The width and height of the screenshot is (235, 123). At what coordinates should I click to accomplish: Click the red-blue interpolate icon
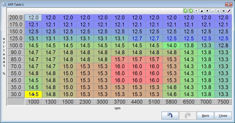pyautogui.click(x=229, y=11)
